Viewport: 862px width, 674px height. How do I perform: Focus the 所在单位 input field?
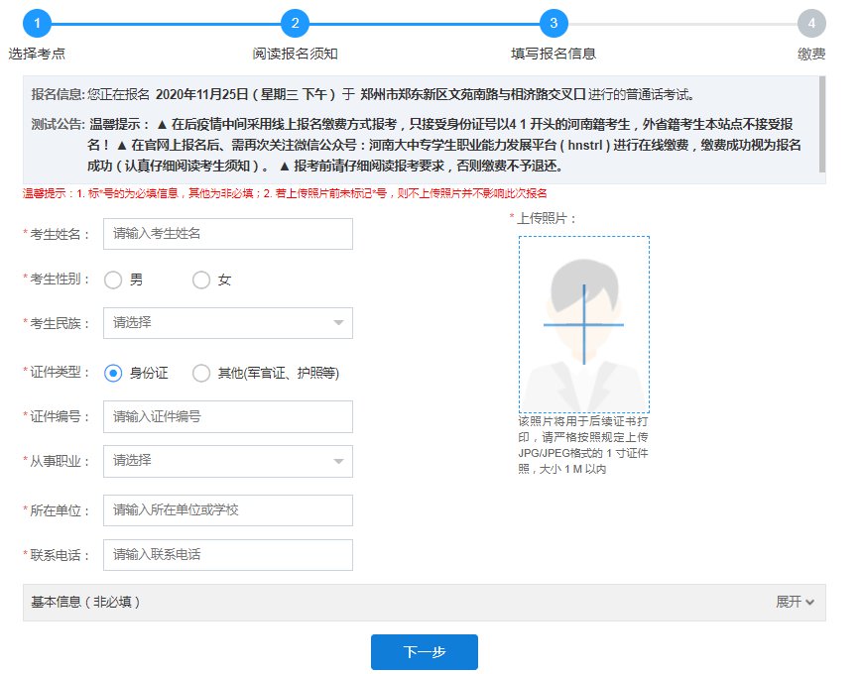click(x=228, y=510)
